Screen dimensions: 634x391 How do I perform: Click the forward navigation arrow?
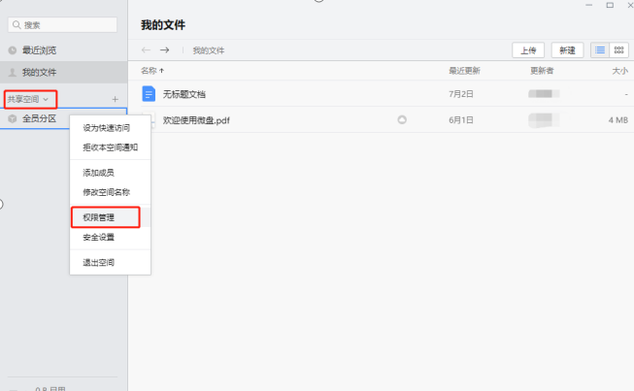point(165,49)
